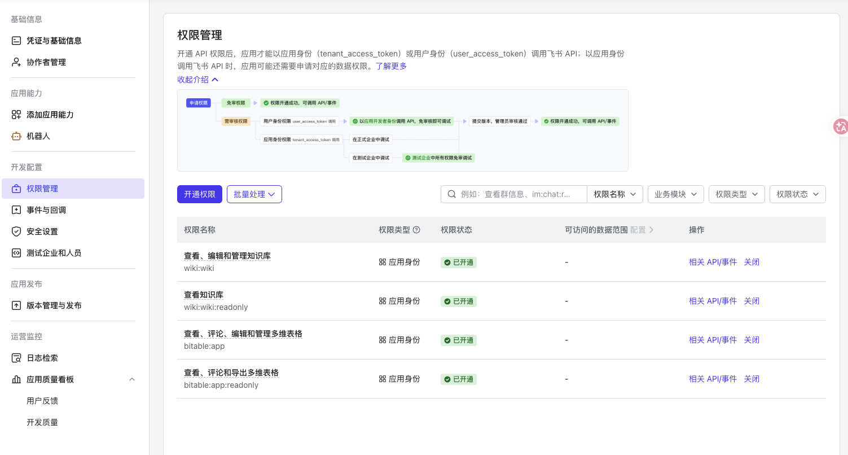Click the 事件与回调 sidebar icon
Image resolution: width=848 pixels, height=455 pixels.
tap(16, 210)
